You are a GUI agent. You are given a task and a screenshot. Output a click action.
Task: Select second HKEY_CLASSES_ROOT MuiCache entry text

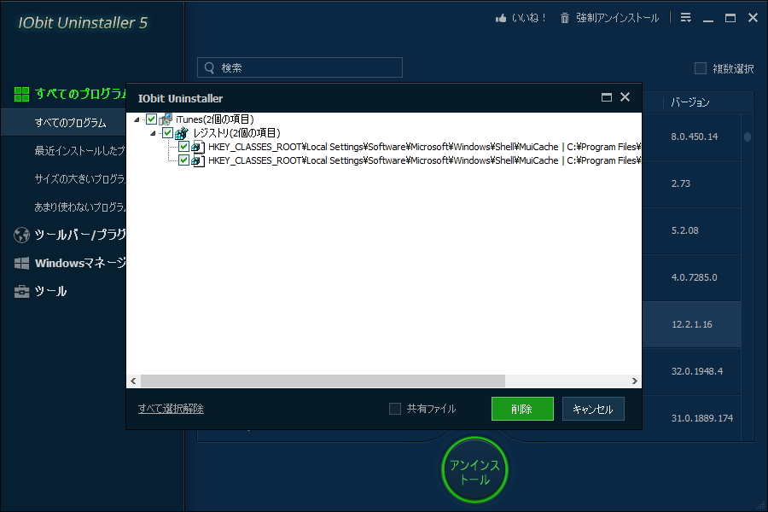(x=424, y=160)
